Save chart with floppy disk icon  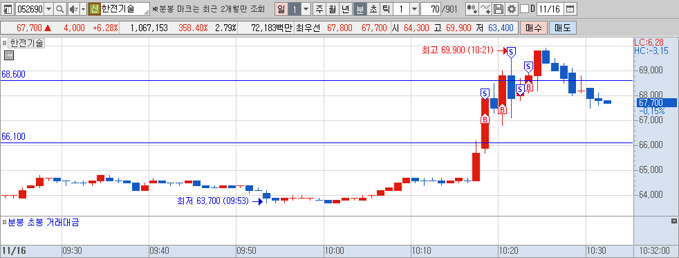(x=499, y=9)
